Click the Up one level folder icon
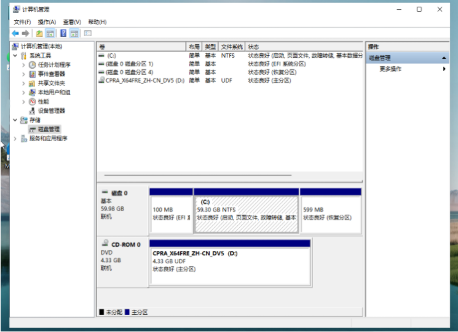The image size is (458, 332). click(39, 33)
